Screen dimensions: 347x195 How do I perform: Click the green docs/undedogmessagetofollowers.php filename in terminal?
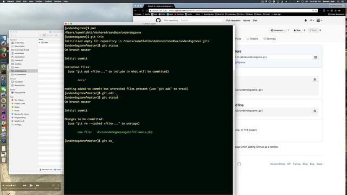coord(125,132)
